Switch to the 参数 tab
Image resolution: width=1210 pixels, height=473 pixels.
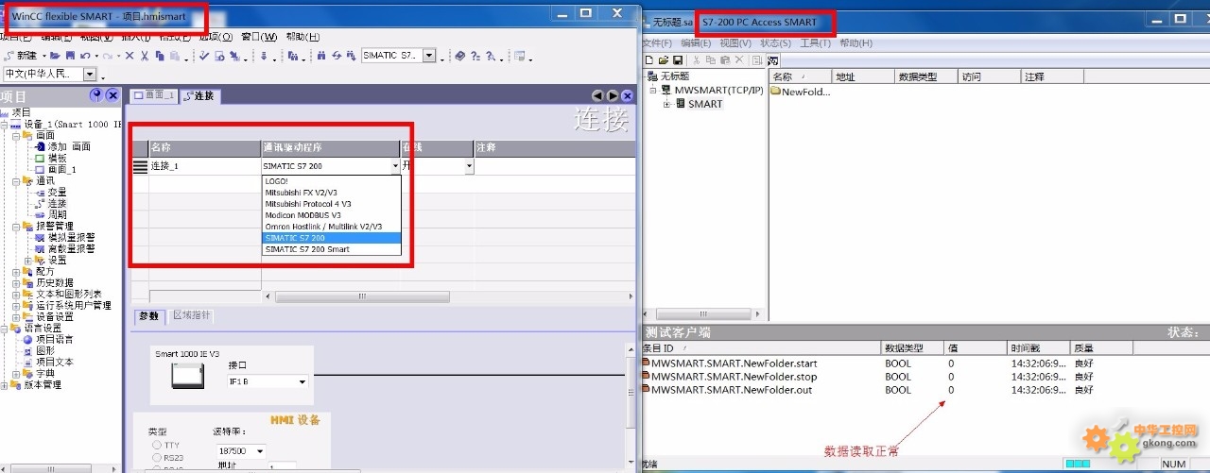tap(149, 315)
